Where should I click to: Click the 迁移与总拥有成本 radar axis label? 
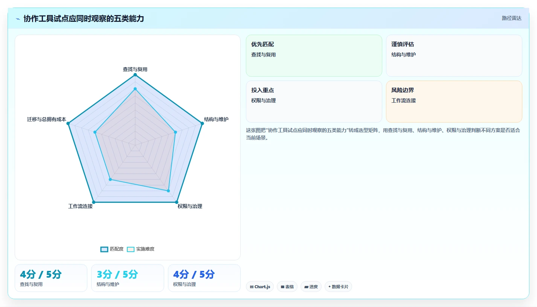pos(47,119)
